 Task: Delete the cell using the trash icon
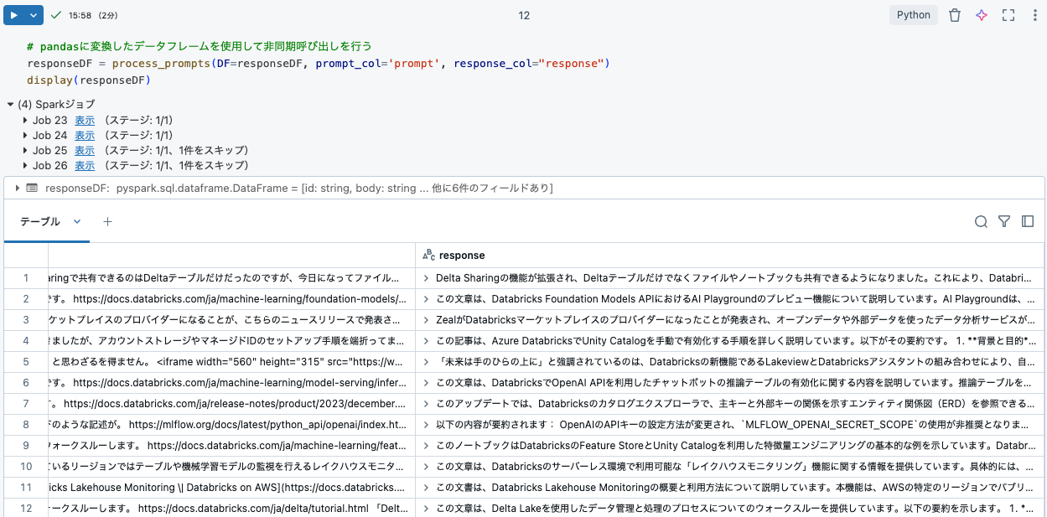point(954,14)
